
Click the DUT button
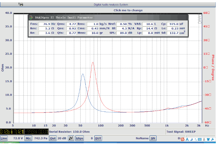(x=98, y=138)
